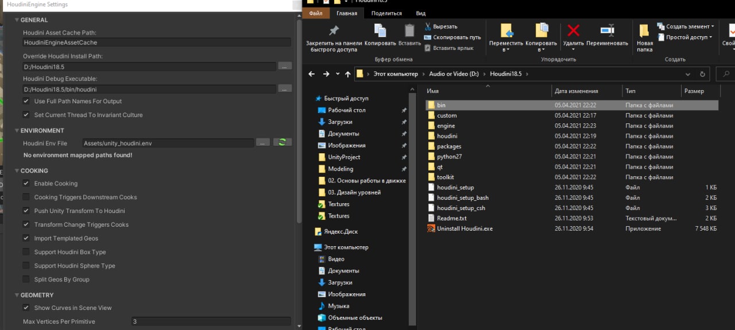Click the Переименовать icon
The image size is (735, 330).
tap(607, 30)
